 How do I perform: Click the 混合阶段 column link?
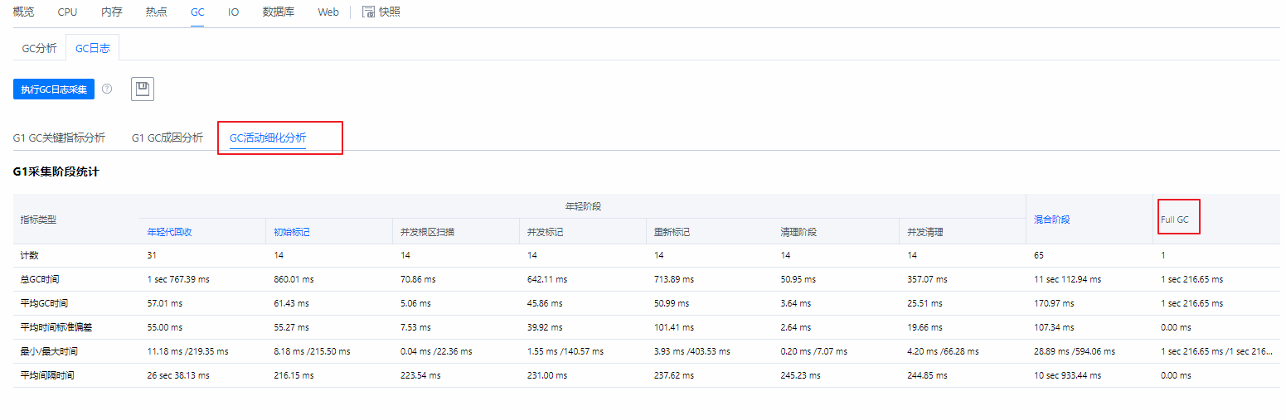click(x=1052, y=219)
